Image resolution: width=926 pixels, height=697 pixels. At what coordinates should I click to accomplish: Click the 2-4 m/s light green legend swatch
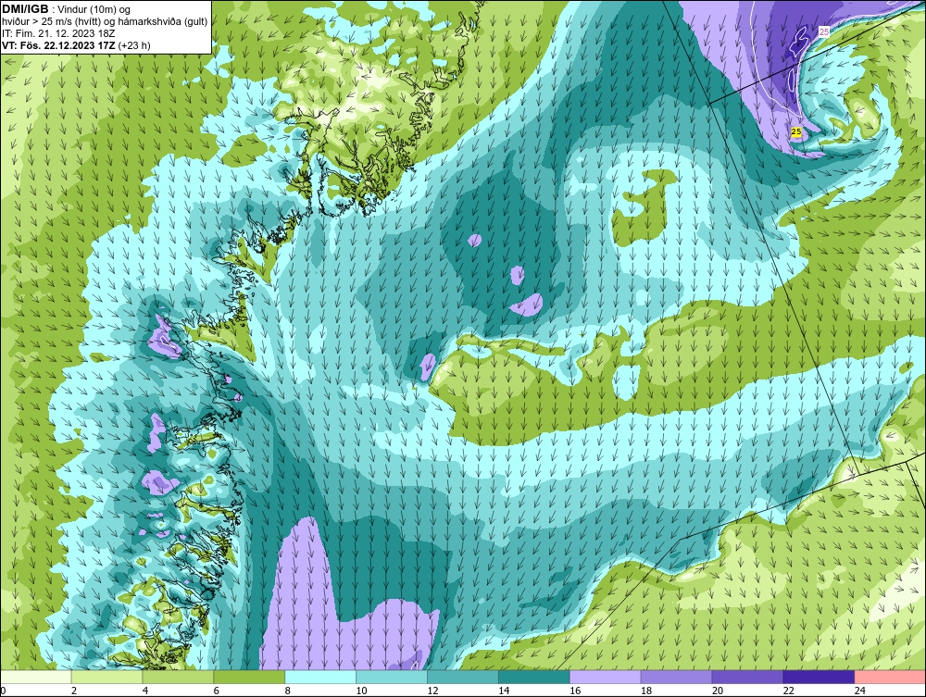(106, 677)
